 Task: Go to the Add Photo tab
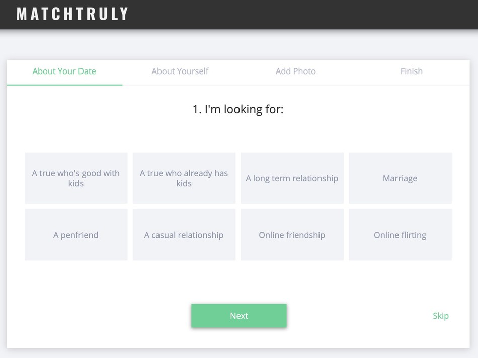296,71
